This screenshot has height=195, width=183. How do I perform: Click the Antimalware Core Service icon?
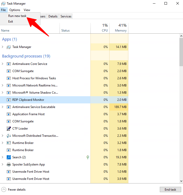[9, 64]
